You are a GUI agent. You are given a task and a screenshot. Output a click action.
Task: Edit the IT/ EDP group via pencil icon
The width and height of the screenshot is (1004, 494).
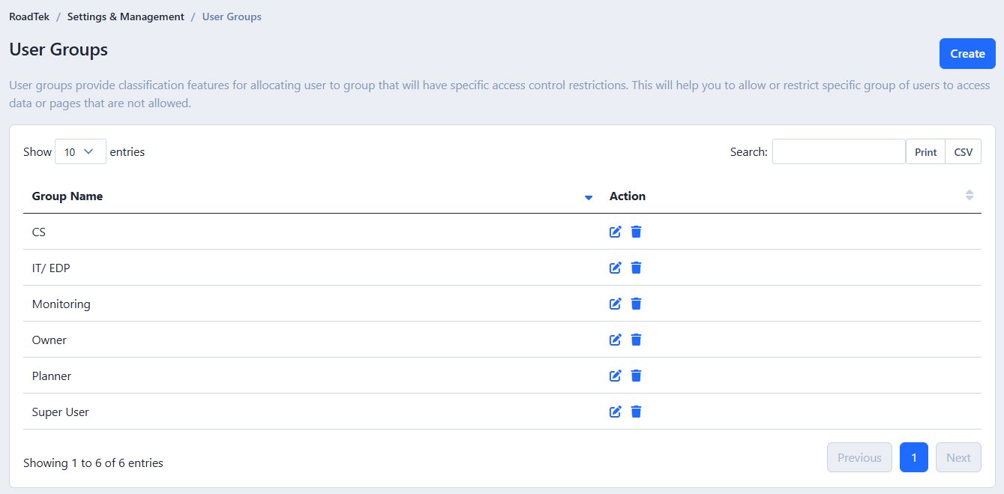coord(615,268)
